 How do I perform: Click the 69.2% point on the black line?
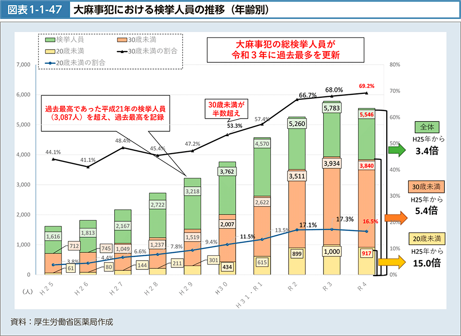click(367, 93)
